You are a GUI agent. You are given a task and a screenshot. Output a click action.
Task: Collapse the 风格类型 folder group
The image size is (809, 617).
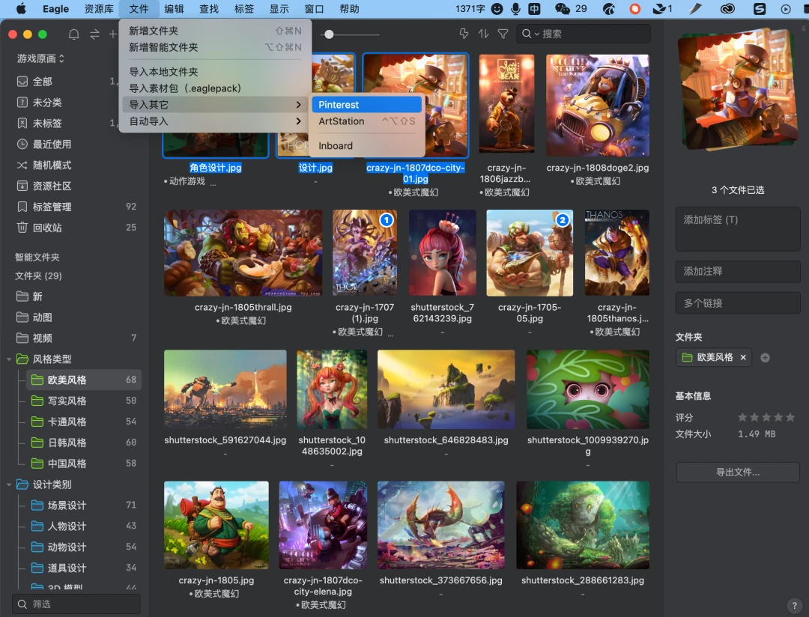click(x=9, y=359)
